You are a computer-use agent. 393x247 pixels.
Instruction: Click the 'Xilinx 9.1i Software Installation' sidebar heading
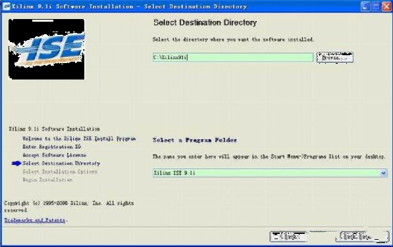(x=55, y=129)
